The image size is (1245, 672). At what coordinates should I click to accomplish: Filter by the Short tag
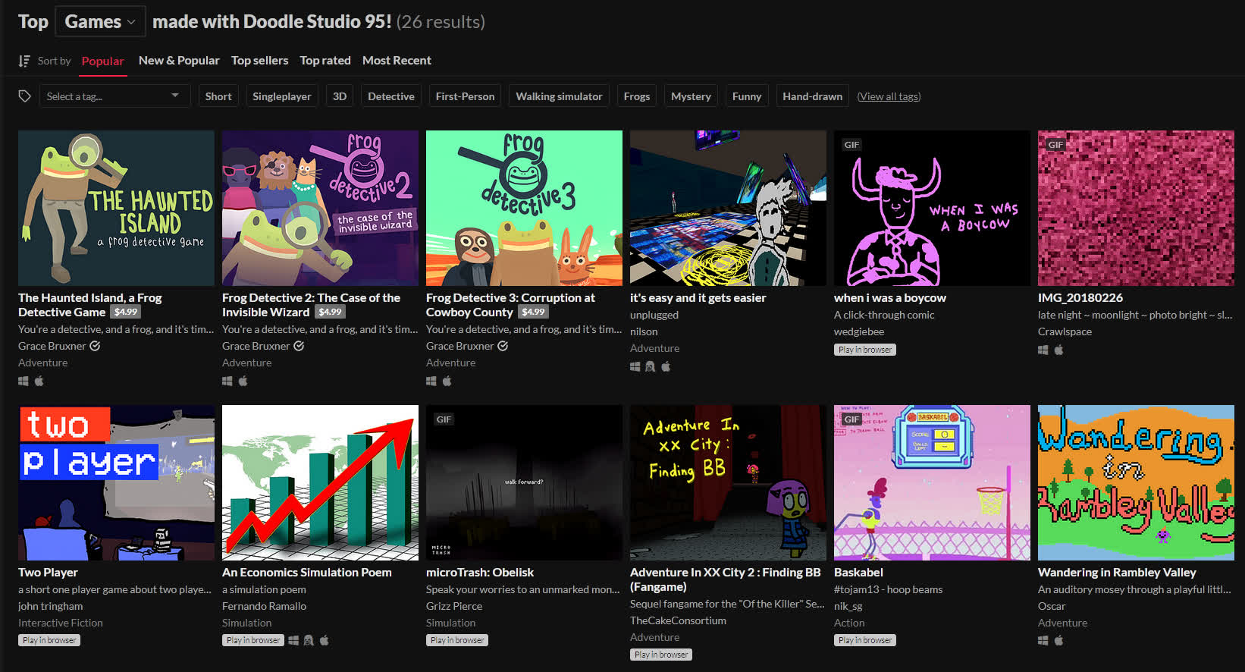pyautogui.click(x=218, y=96)
